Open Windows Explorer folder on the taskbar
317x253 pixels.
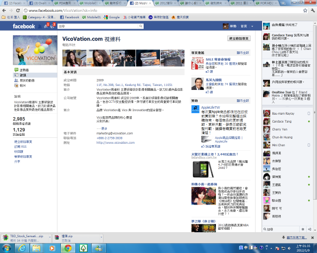pos(36,248)
